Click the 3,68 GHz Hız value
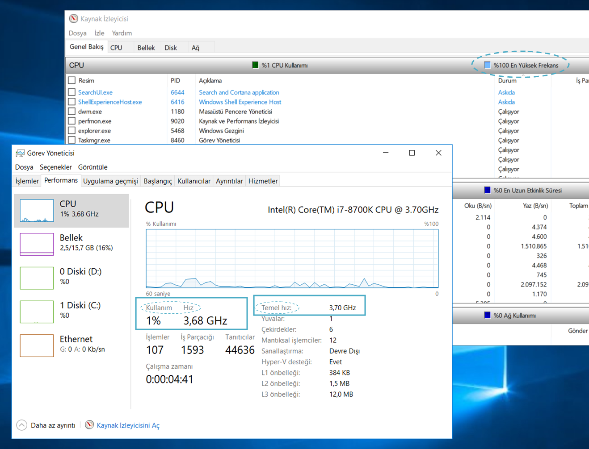589x449 pixels. [x=205, y=320]
